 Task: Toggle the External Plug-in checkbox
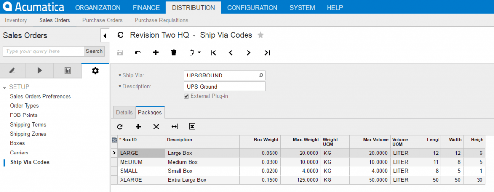[x=187, y=96]
